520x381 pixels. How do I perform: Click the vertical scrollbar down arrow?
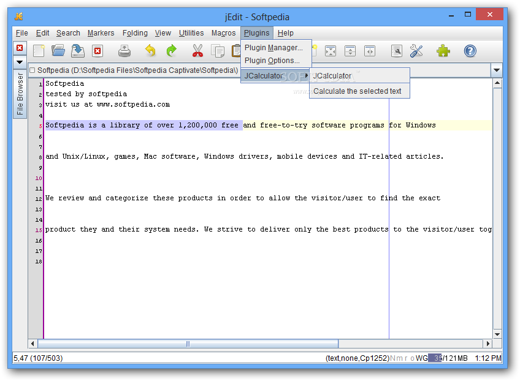[497, 334]
